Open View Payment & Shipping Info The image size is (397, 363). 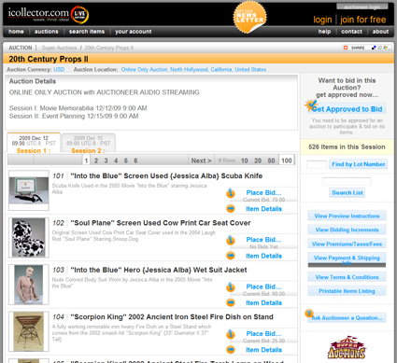click(347, 259)
